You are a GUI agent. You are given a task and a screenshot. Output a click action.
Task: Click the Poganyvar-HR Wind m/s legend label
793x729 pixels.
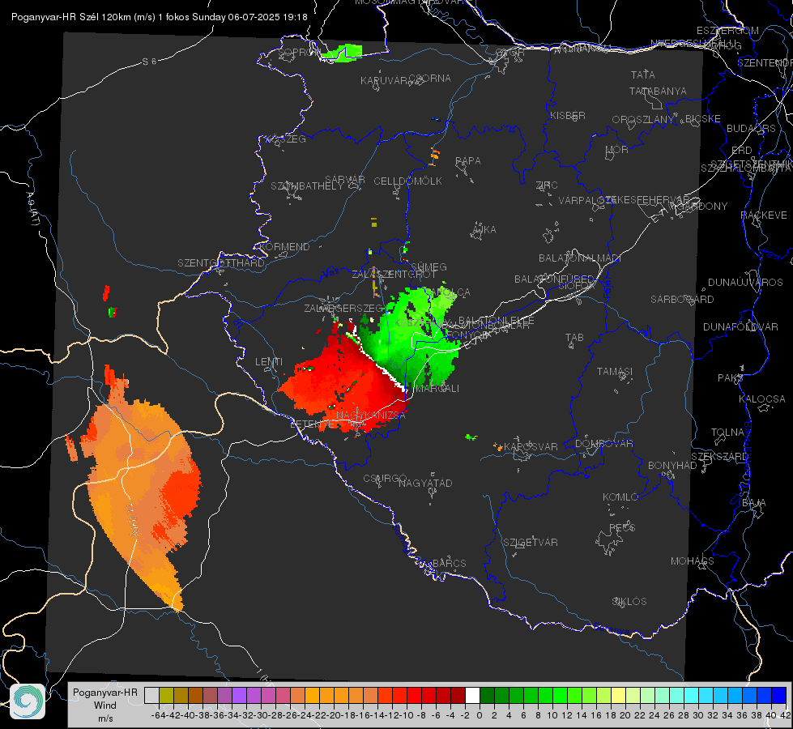coord(105,705)
